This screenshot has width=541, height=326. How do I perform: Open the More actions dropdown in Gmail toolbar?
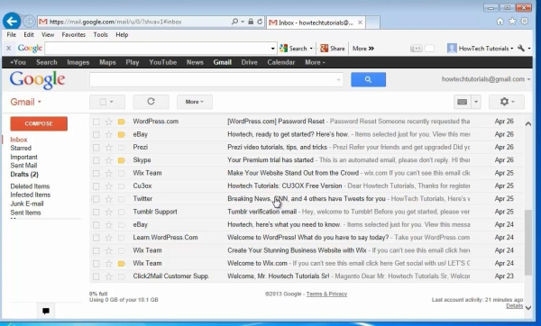coord(195,102)
